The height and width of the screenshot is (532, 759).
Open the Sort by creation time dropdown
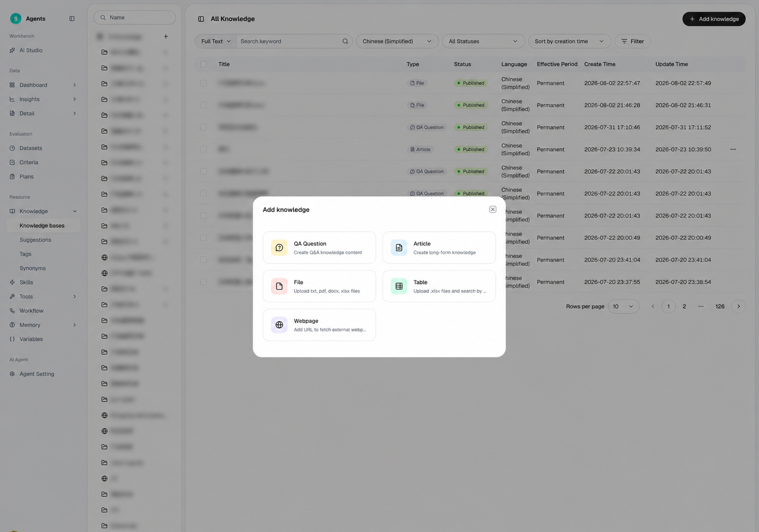(x=570, y=41)
